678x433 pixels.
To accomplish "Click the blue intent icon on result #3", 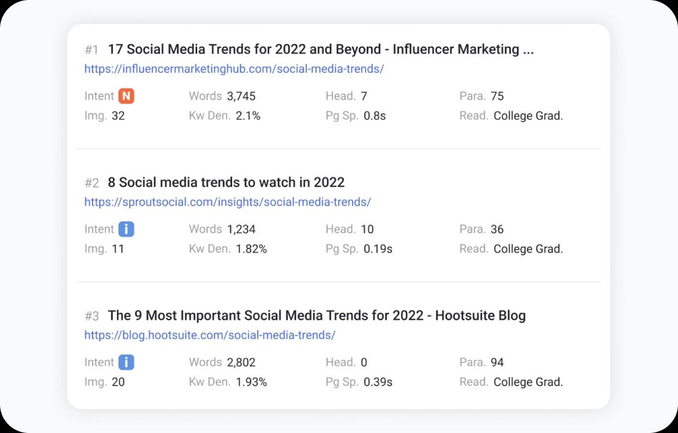I will pyautogui.click(x=126, y=362).
